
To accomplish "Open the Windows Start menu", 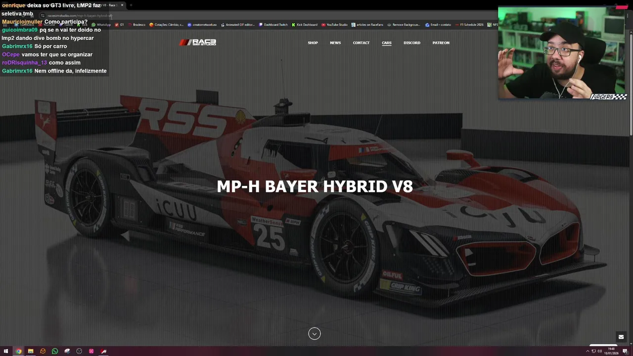I will pyautogui.click(x=6, y=351).
